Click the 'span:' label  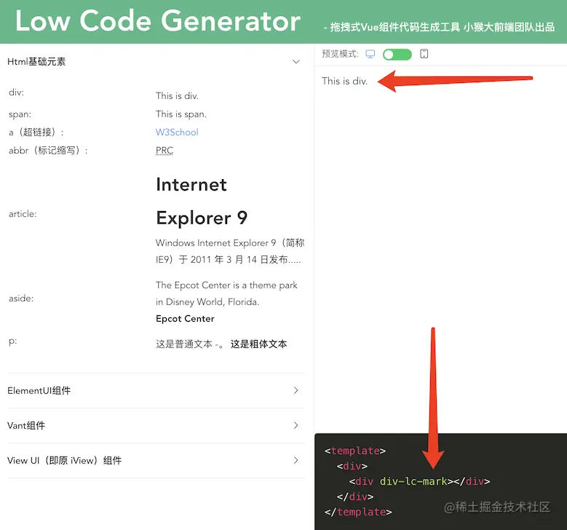[x=20, y=114]
